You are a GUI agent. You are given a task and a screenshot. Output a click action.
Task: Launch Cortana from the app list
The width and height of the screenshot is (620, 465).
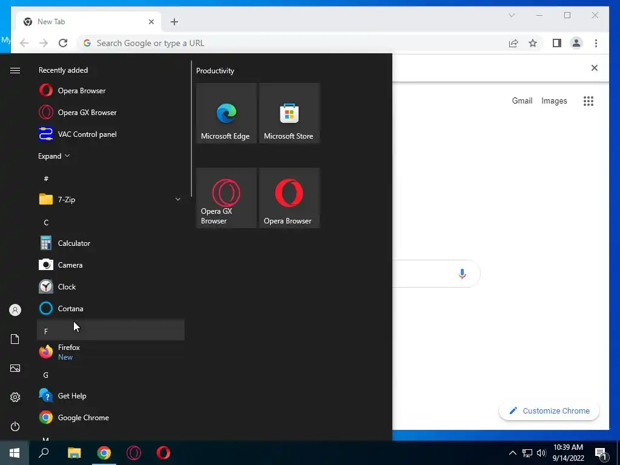coord(111,308)
